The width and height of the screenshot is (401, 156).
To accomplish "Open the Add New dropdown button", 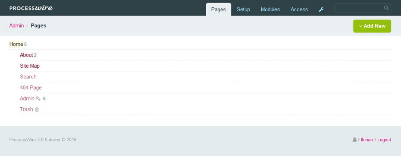I will [372, 26].
